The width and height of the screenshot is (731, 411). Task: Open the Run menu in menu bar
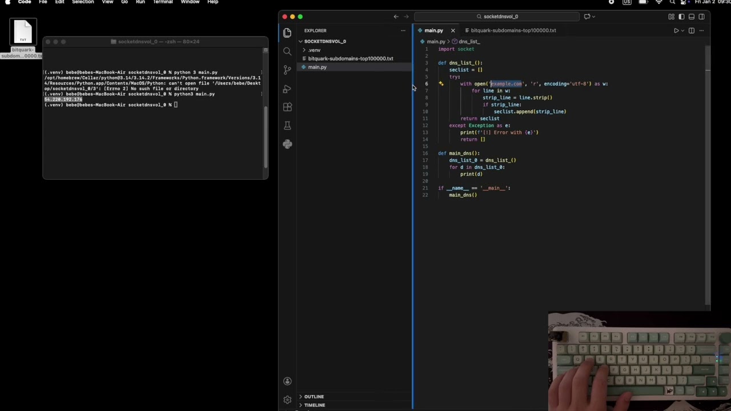point(140,2)
